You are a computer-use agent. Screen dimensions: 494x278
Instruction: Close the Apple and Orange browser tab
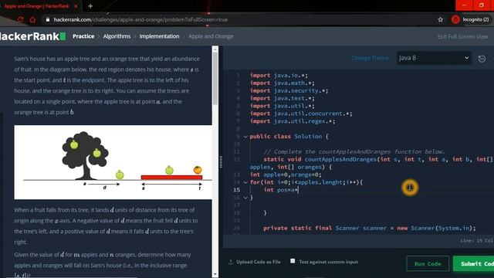(x=76, y=6)
